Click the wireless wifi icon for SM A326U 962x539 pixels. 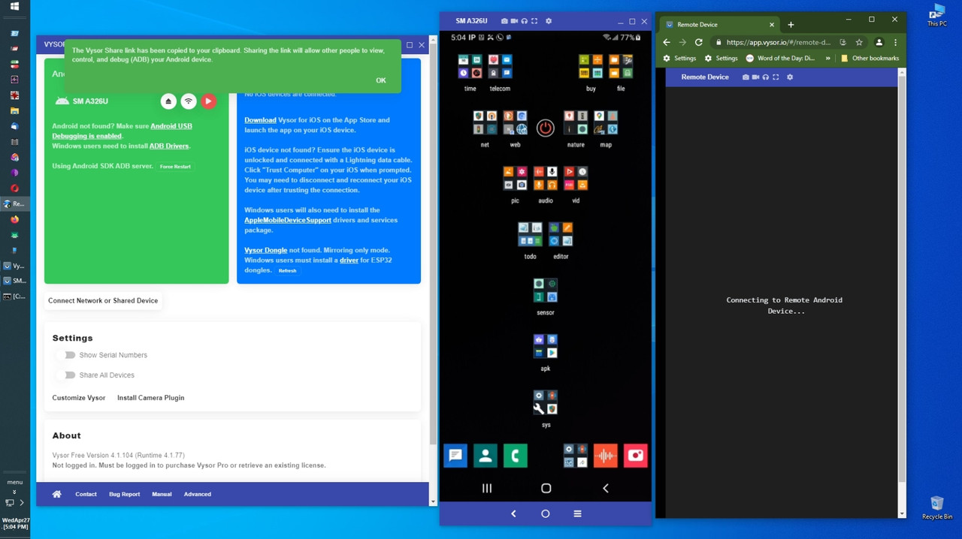(189, 101)
